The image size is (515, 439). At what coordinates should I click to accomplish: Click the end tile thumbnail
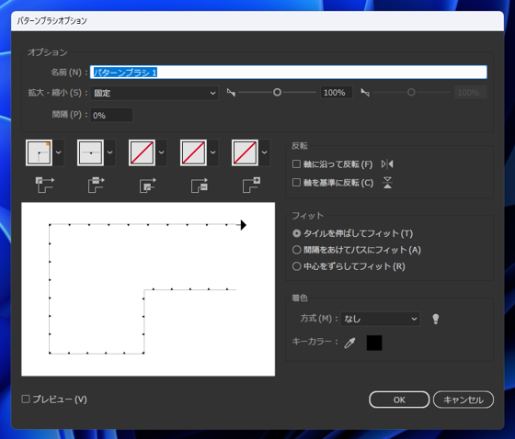click(x=245, y=152)
